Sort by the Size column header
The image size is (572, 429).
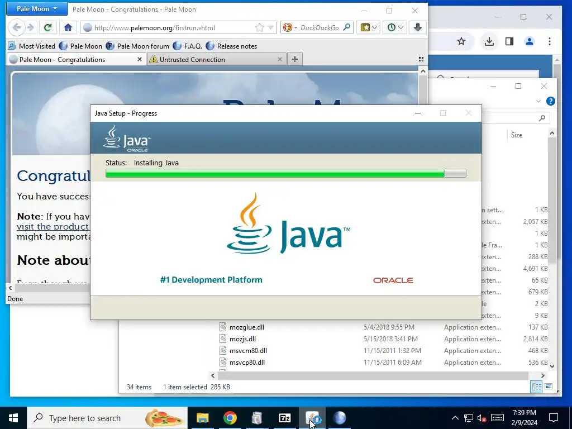(517, 135)
